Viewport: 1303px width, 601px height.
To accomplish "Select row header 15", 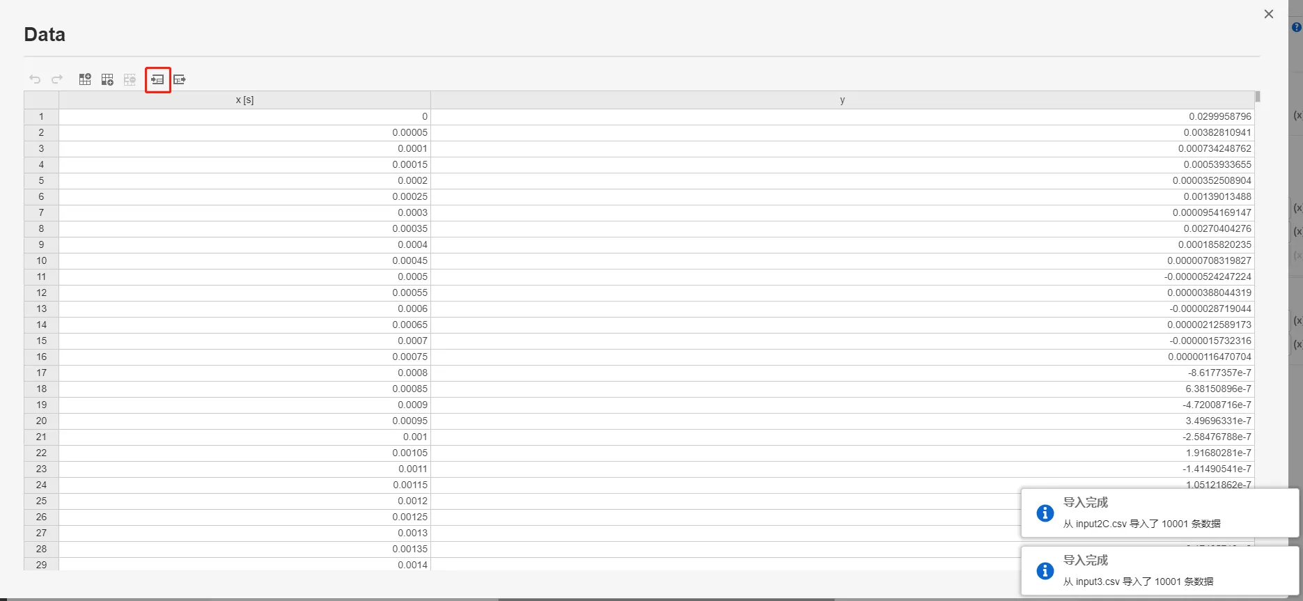I will [41, 341].
